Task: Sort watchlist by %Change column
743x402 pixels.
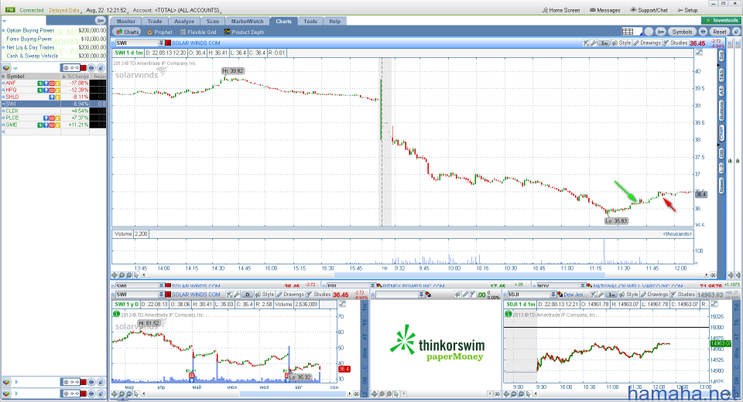Action: coord(75,77)
